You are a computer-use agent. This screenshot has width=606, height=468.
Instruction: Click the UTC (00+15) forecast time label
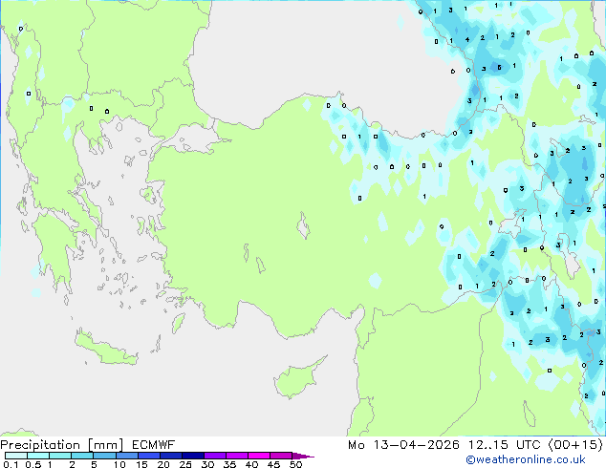(x=555, y=445)
